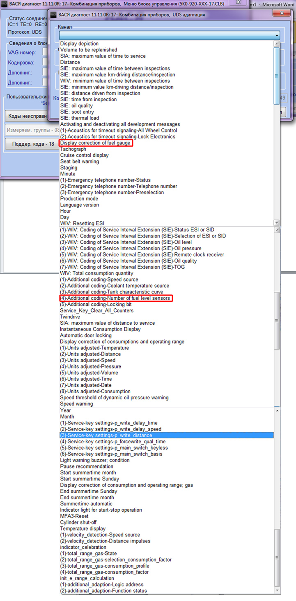296x601 pixels.
Task: Select 'indicator_celebration' channel
Action: (83, 547)
